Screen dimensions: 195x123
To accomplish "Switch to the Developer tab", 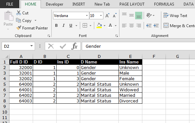I will pyautogui.click(x=54, y=4).
